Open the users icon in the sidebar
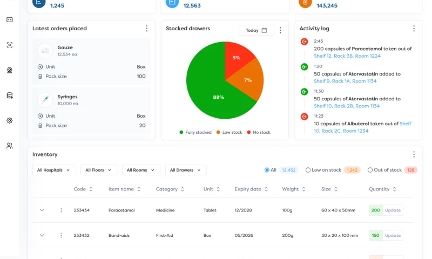This screenshot has height=259, width=432. (x=10, y=146)
